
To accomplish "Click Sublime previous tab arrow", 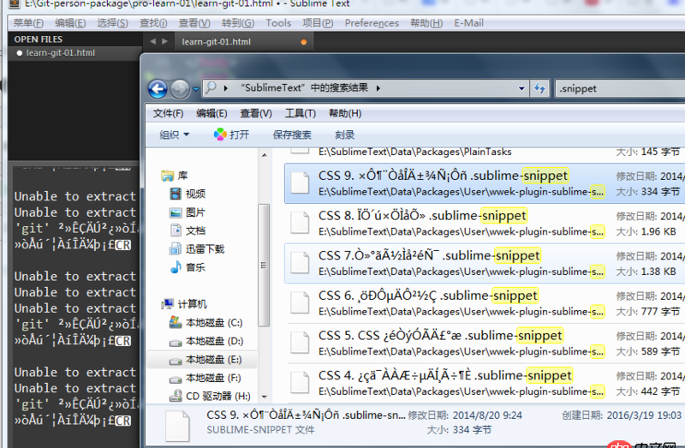I will coord(152,41).
